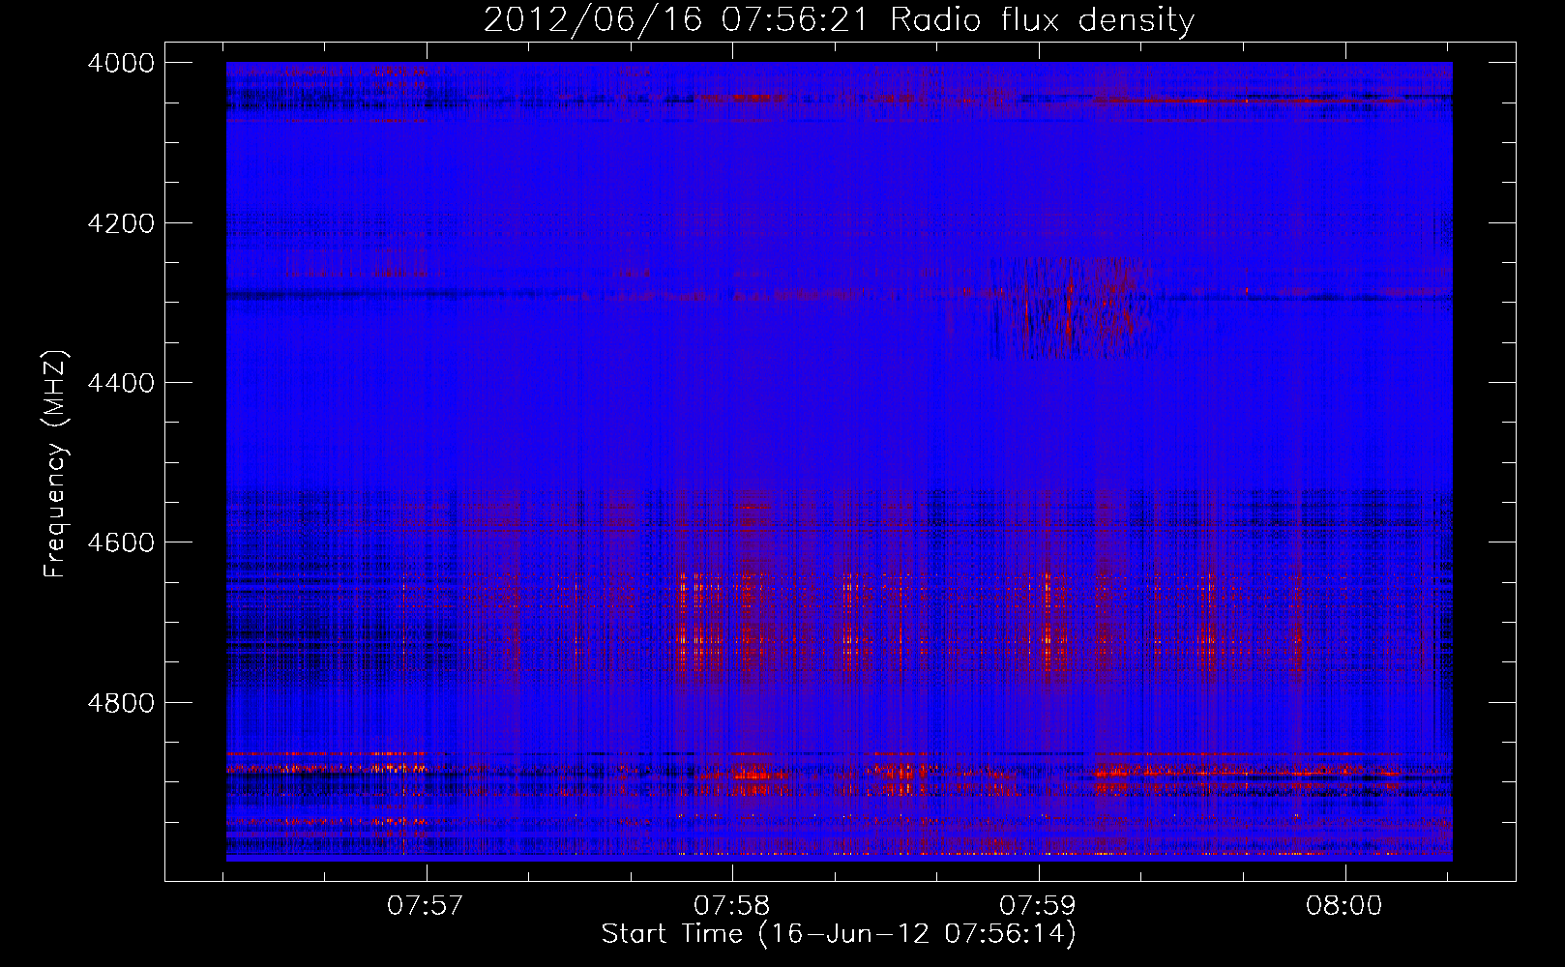Click the 4200 frequency tick label
1565x967 pixels.
tap(121, 223)
